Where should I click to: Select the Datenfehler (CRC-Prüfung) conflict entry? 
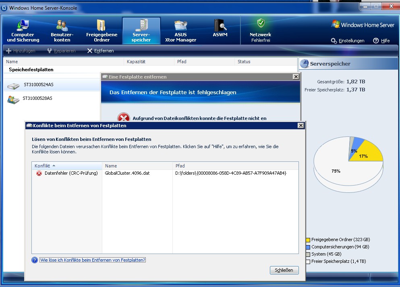pyautogui.click(x=71, y=173)
